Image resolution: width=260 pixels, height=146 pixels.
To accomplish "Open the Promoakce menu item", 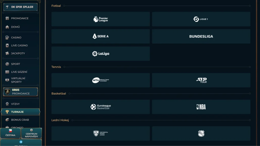I will [20, 18].
